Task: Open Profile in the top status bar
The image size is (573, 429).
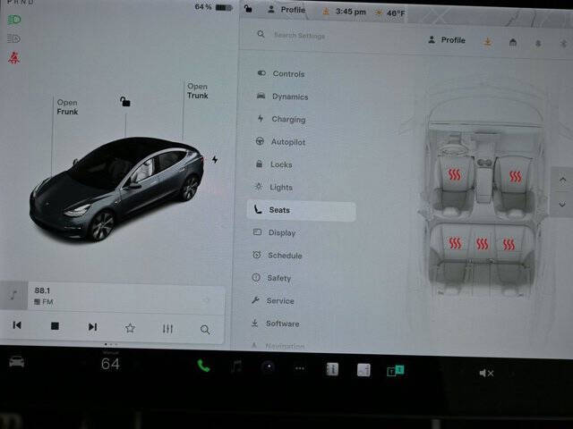Action: tap(286, 10)
